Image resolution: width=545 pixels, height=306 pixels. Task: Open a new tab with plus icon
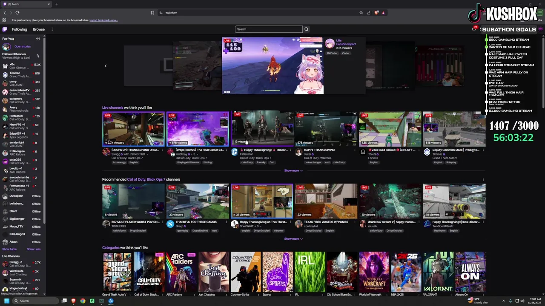pyautogui.click(x=56, y=4)
